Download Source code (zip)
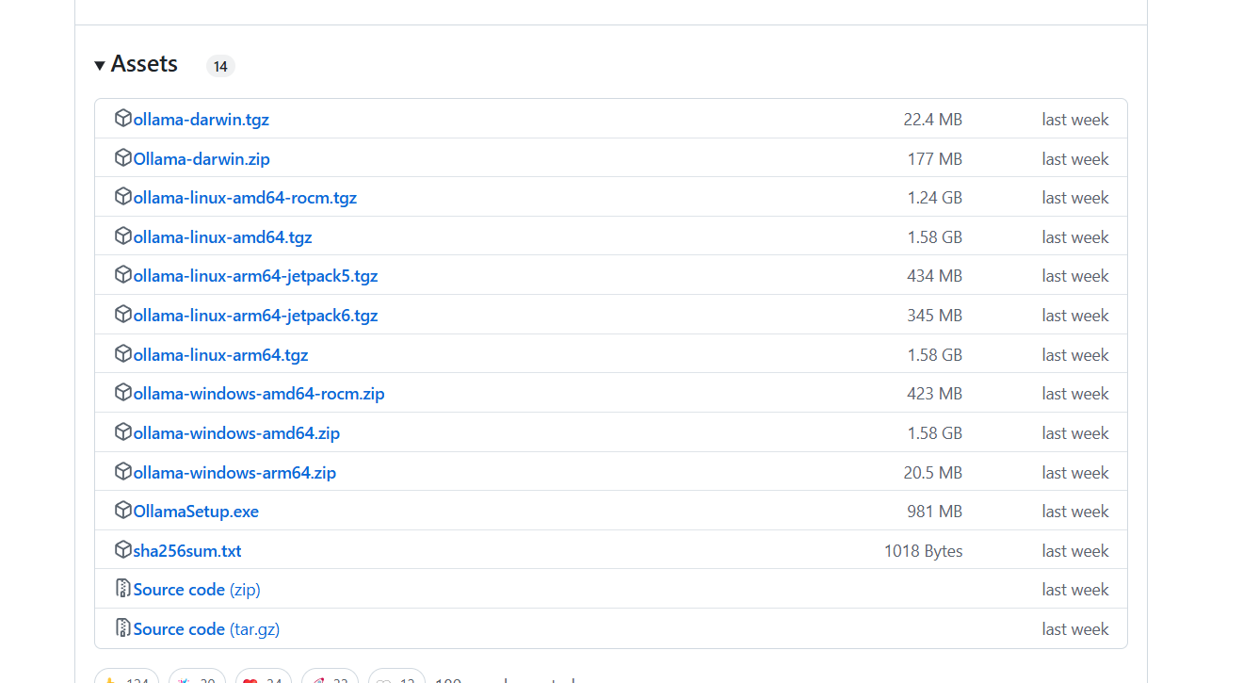 [197, 590]
